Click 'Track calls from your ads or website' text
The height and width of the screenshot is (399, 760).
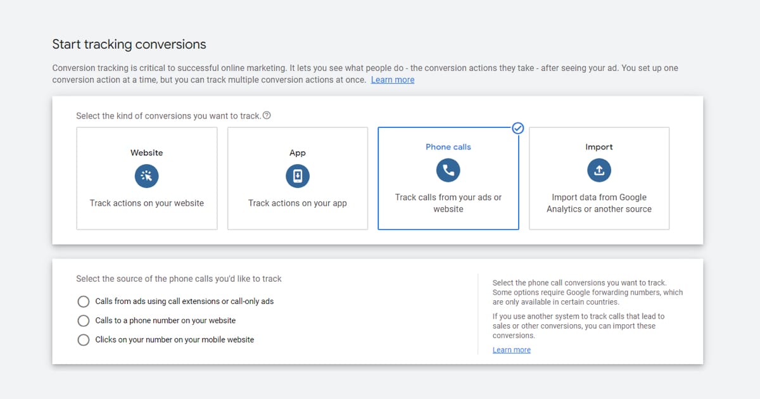click(448, 203)
